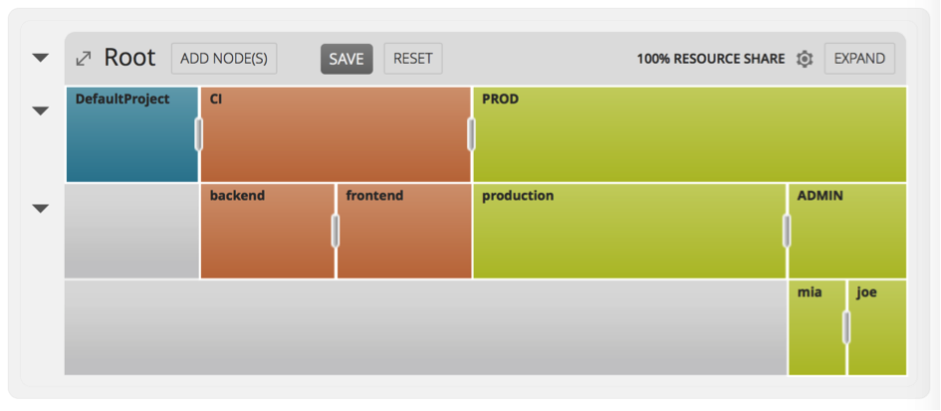
Task: Collapse the DefaultProject row using second triangle
Action: 40,111
